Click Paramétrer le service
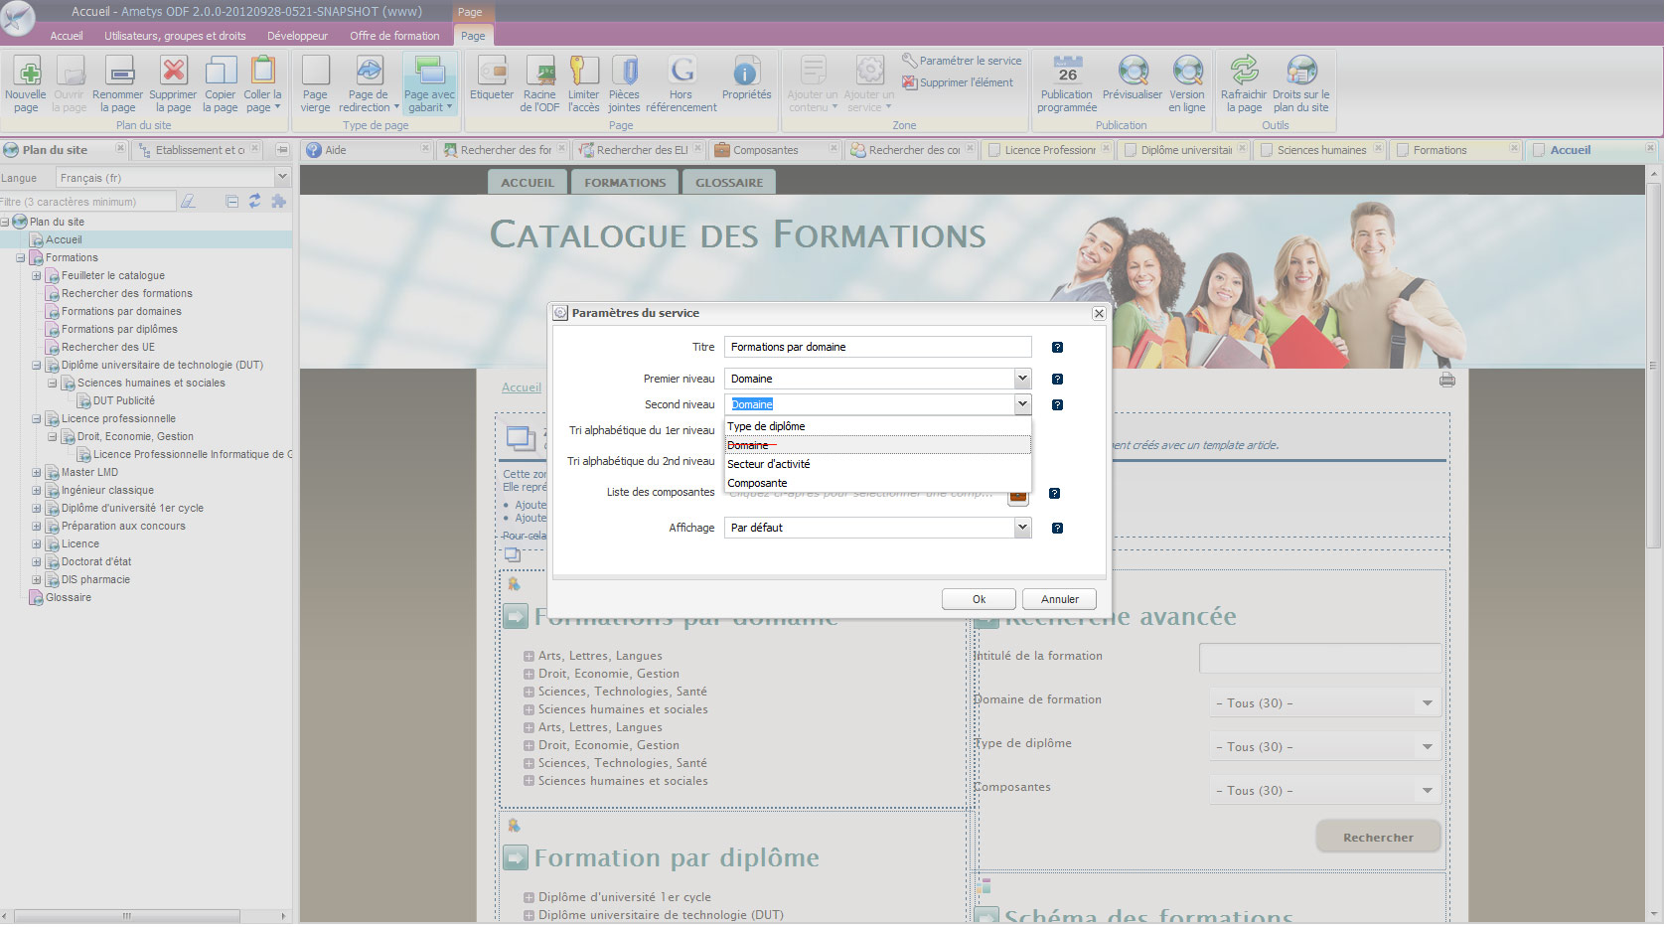This screenshot has width=1666, height=927. 962,61
